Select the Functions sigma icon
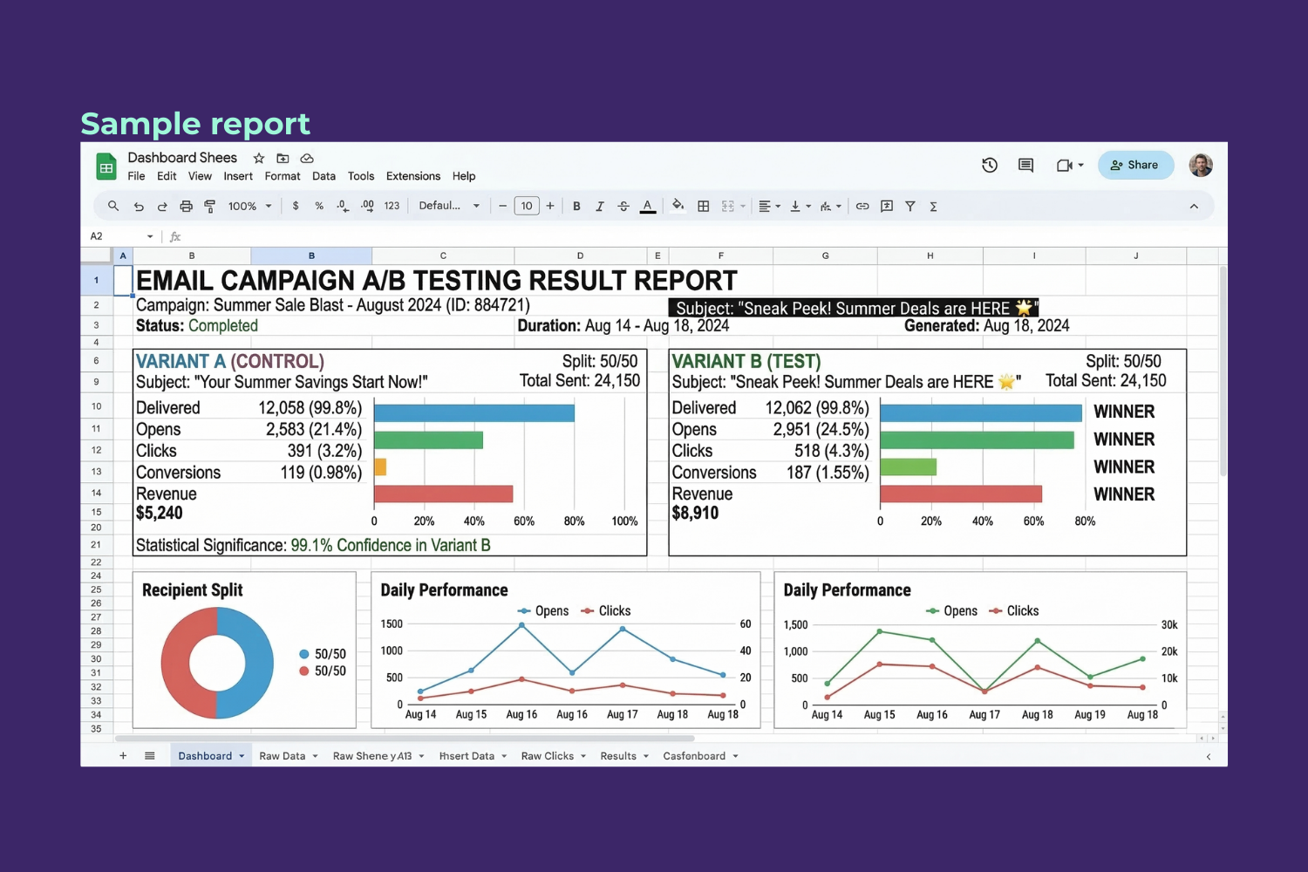This screenshot has height=872, width=1308. (933, 206)
